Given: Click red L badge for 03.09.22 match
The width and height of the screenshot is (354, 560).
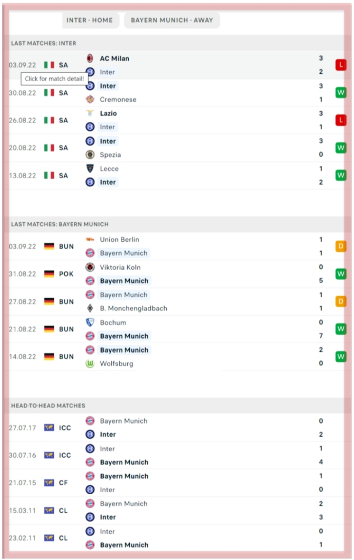Looking at the screenshot, I should coord(341,65).
